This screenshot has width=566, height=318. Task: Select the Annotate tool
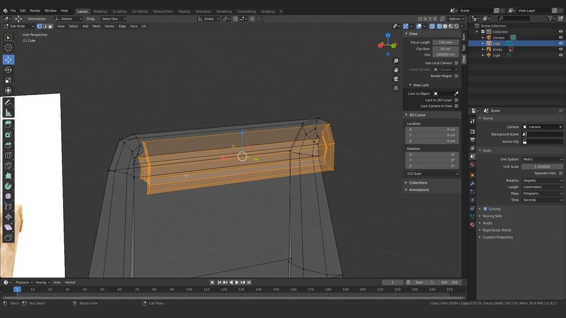point(8,103)
